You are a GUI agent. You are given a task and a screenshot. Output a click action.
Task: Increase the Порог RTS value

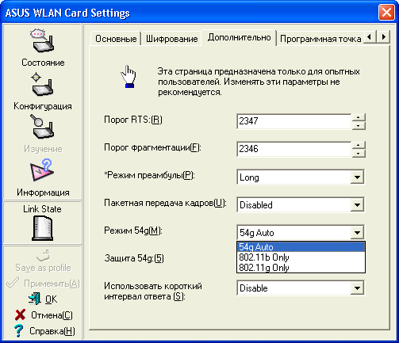[x=359, y=117]
